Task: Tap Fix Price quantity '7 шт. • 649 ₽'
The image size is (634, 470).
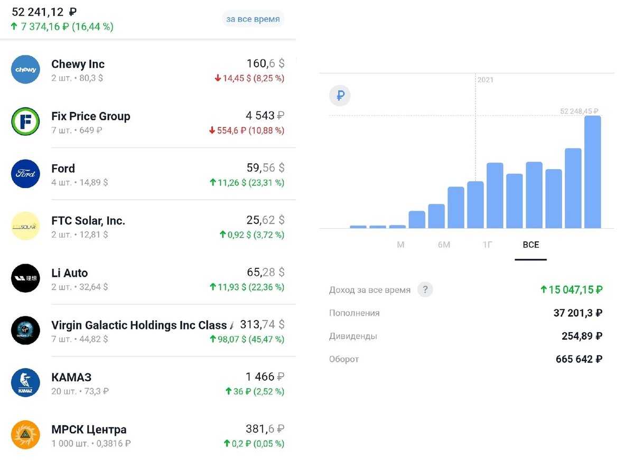Action: 77,130
